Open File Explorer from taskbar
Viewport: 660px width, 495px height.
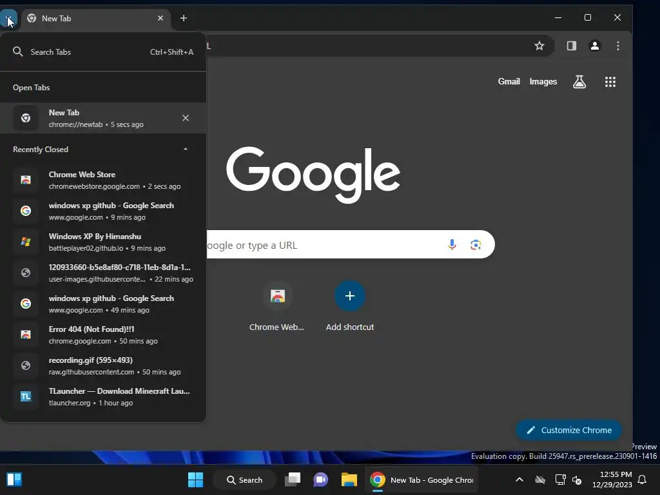coord(349,480)
